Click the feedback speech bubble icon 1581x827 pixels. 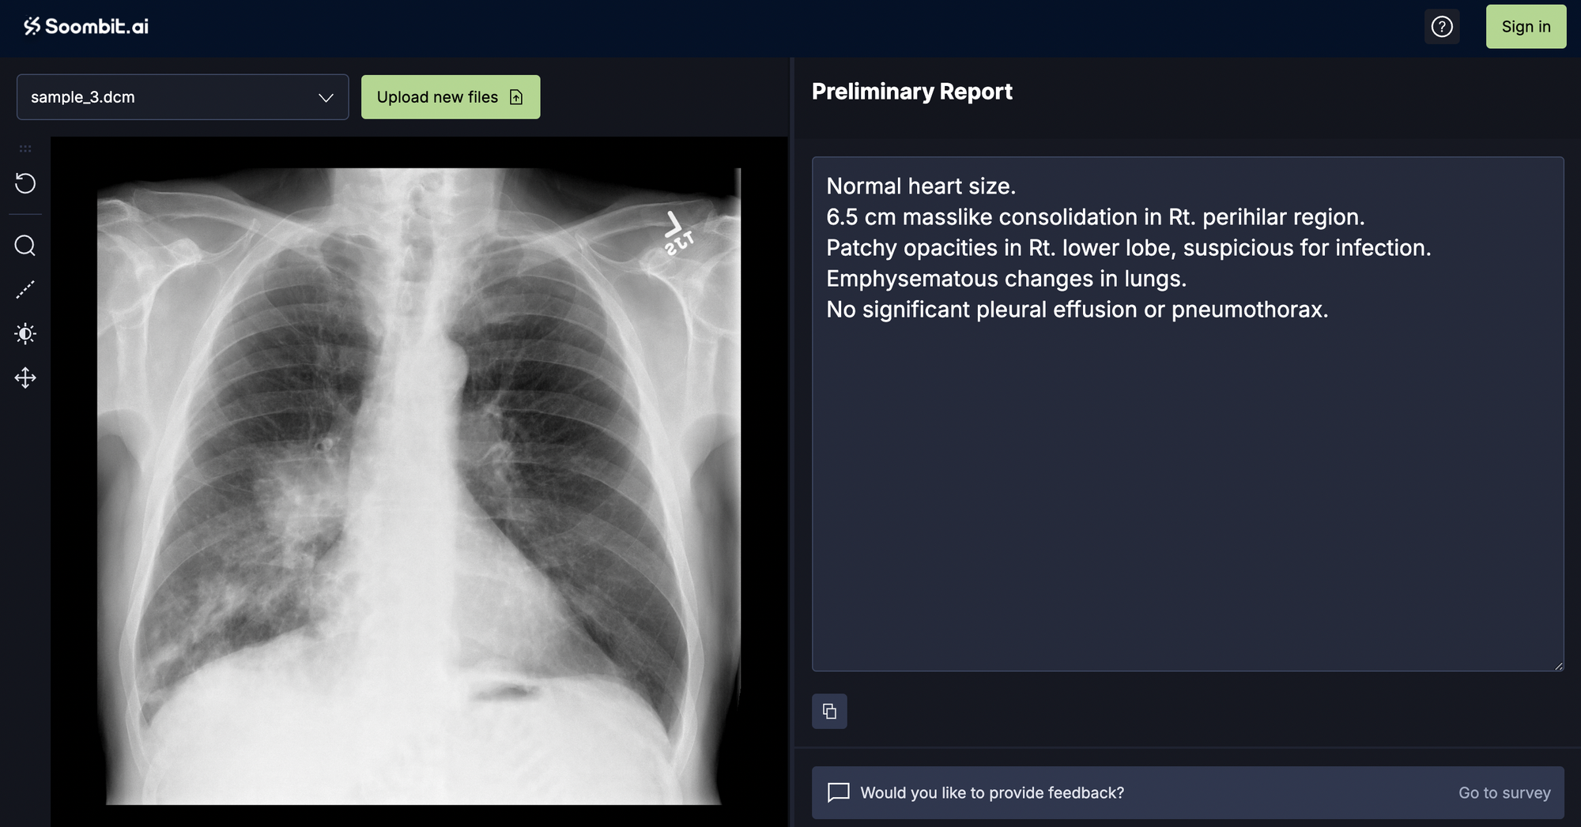839,792
